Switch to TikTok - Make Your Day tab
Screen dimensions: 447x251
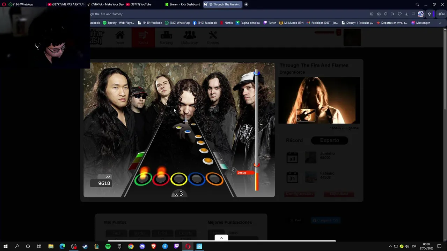pyautogui.click(x=105, y=5)
